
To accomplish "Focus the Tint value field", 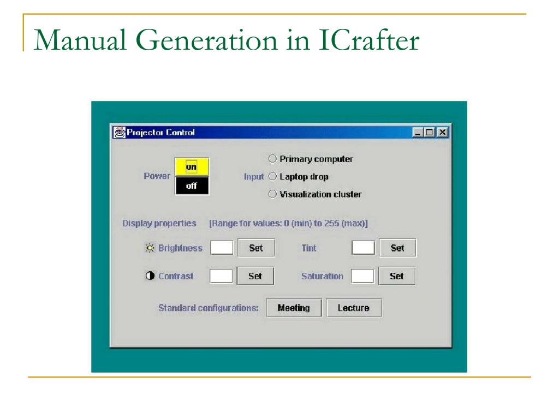I will (363, 248).
